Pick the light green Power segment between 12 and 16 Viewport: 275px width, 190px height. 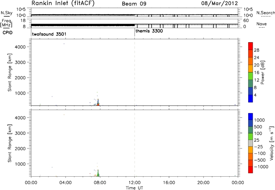(251, 76)
